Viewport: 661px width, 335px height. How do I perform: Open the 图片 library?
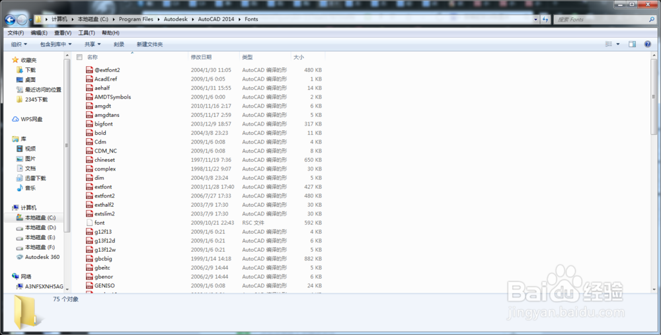click(x=26, y=159)
